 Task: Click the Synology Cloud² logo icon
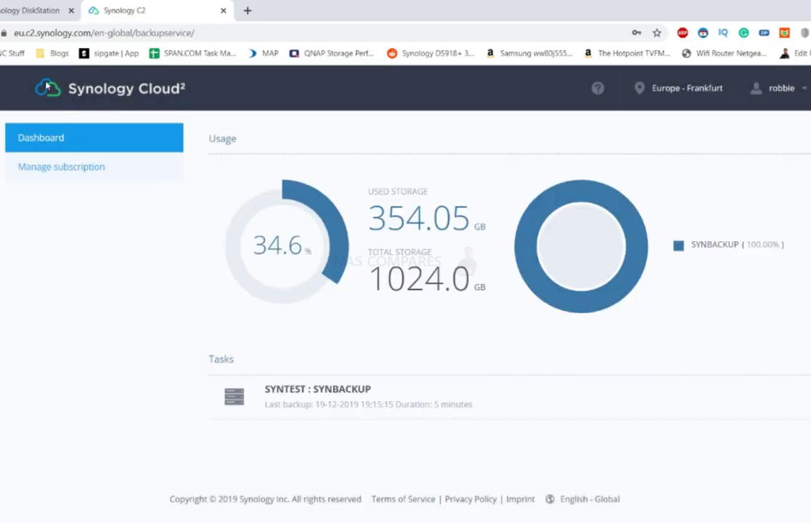48,88
